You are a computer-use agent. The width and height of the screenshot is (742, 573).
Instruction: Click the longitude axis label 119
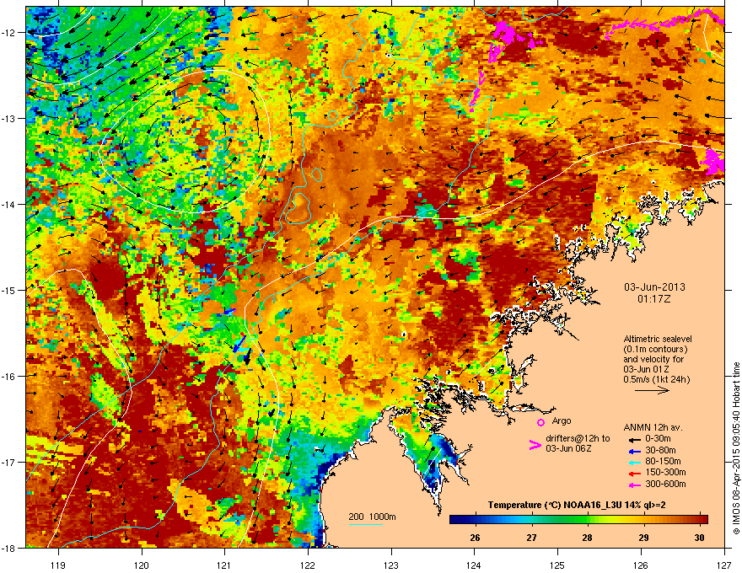58,565
